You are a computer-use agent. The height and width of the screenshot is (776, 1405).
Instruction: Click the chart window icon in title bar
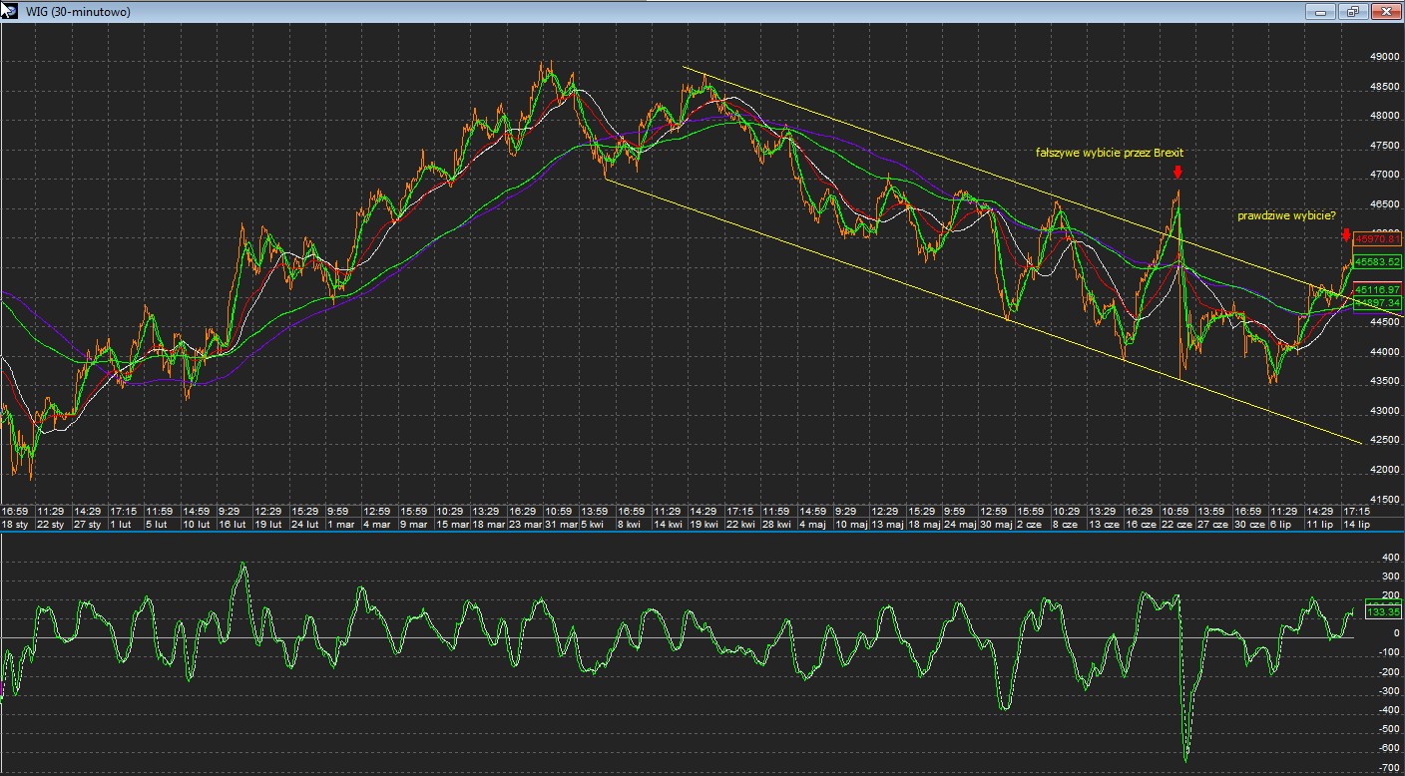(11, 11)
